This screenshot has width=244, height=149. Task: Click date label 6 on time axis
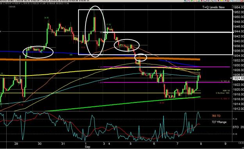pos(154,144)
